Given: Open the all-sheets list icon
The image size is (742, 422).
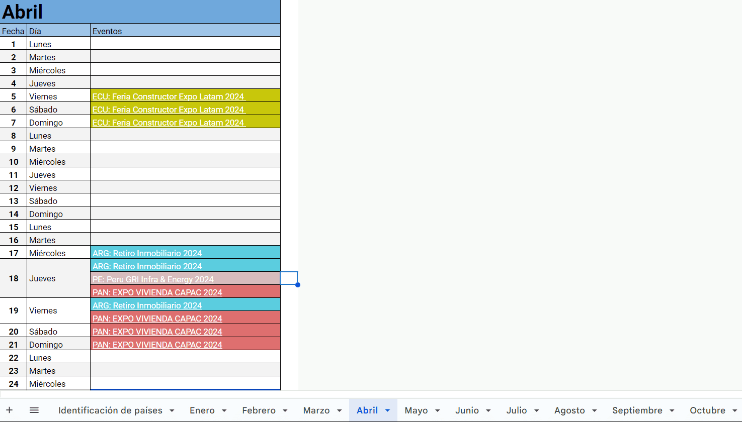Looking at the screenshot, I should pos(34,410).
